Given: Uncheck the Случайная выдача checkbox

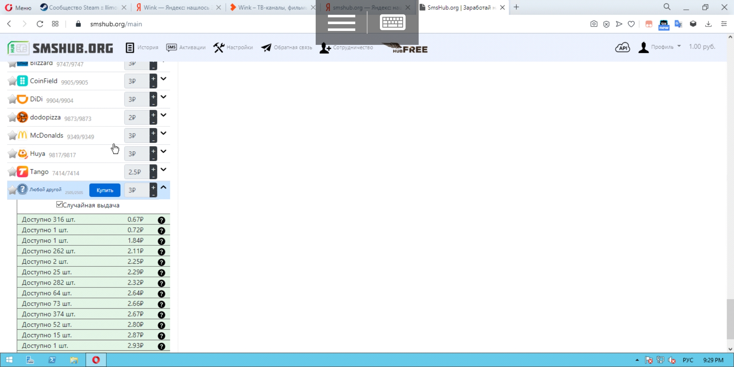Looking at the screenshot, I should (59, 205).
